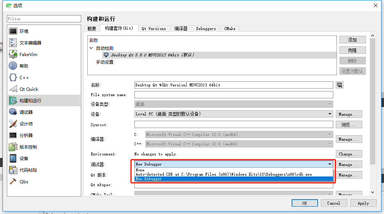Switch to the 构建套件(Kit) tab
The image size is (384, 214).
click(119, 28)
